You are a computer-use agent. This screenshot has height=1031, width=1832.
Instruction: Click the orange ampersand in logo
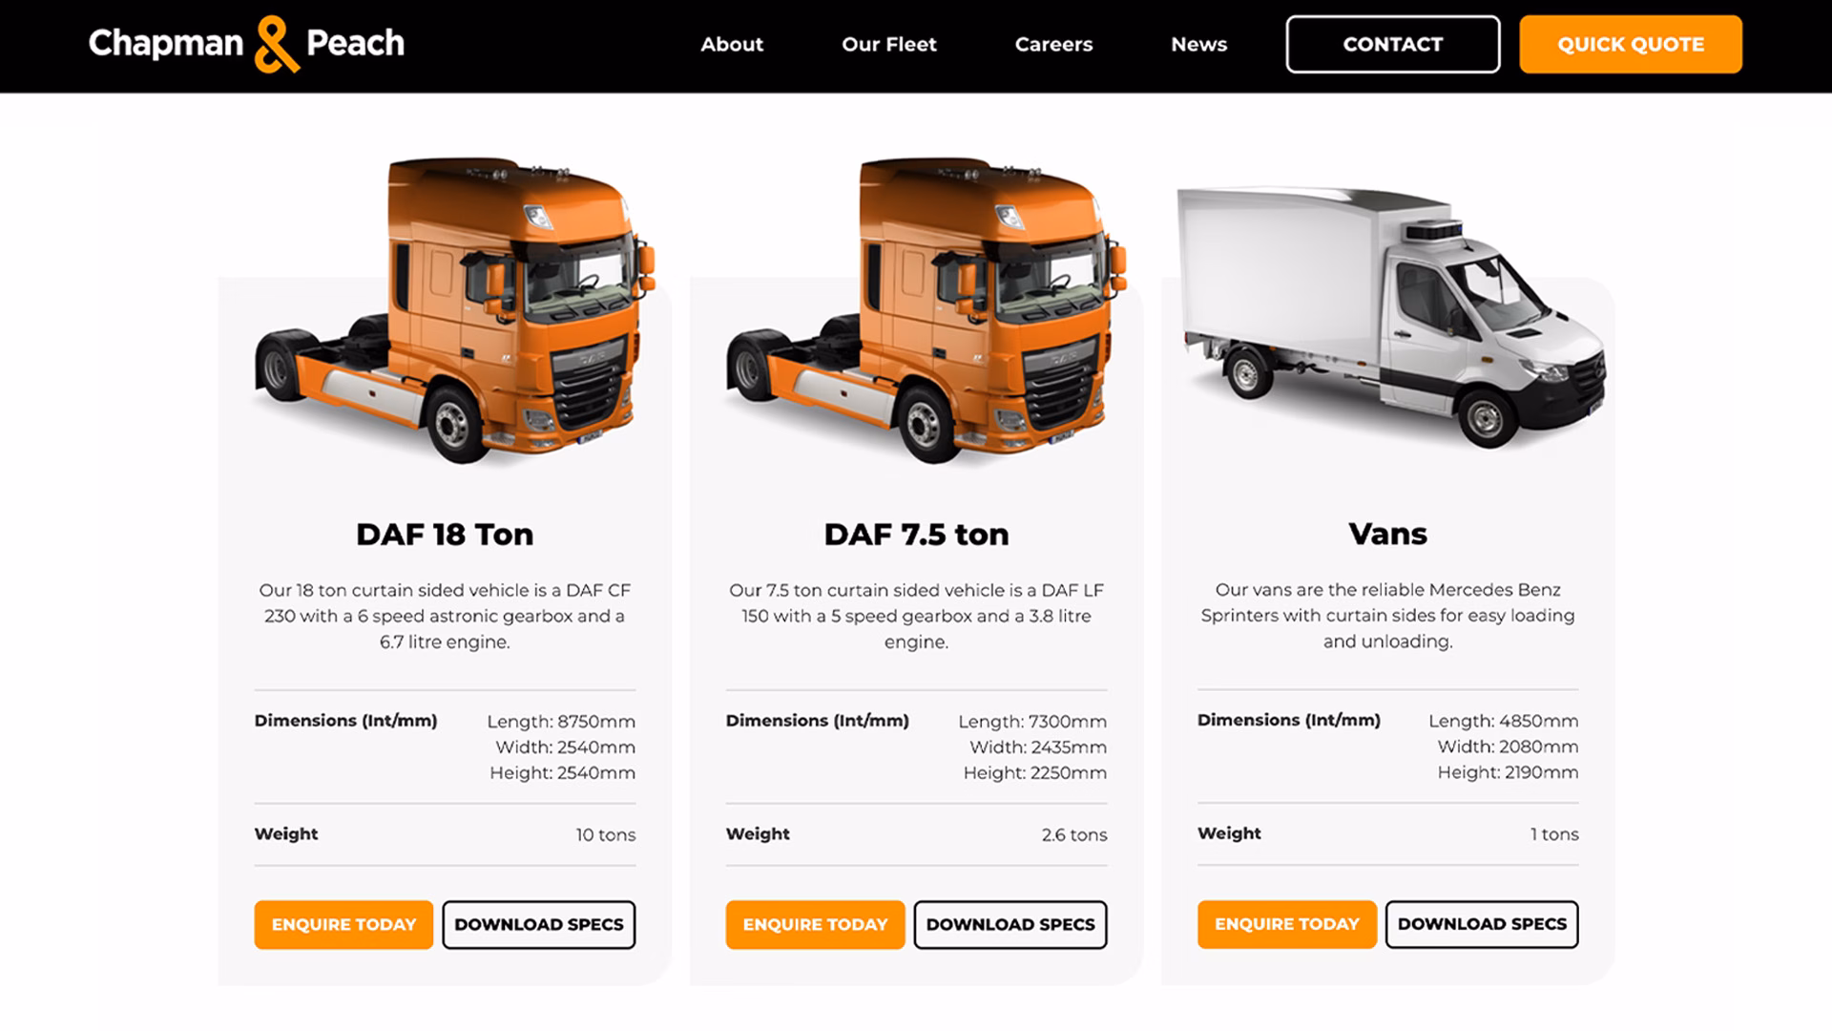click(x=276, y=45)
